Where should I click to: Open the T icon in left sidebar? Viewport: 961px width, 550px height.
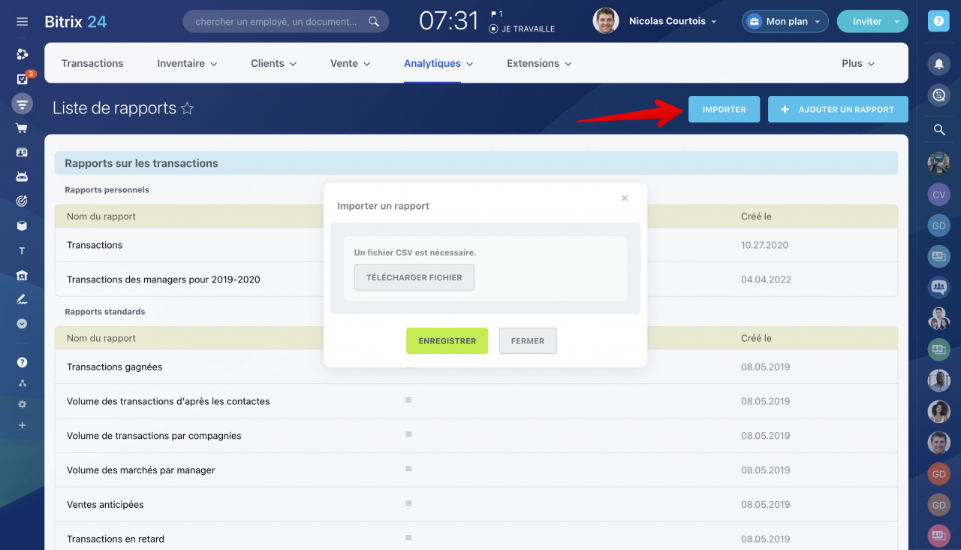pos(22,251)
